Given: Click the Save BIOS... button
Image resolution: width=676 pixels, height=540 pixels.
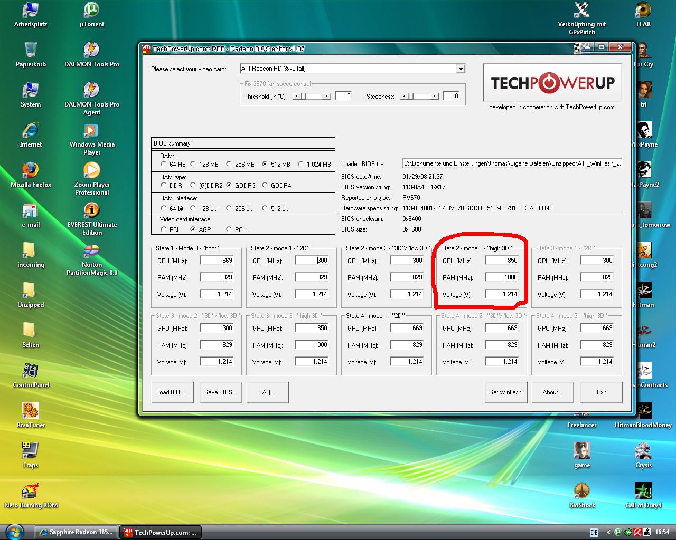Looking at the screenshot, I should [x=221, y=392].
